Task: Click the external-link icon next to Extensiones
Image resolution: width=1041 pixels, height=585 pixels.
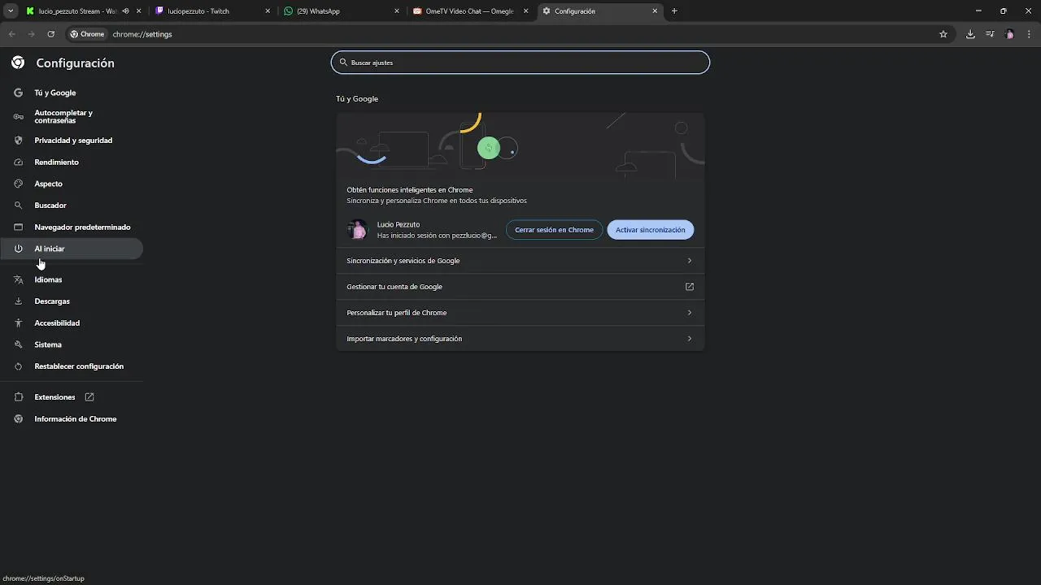Action: pos(89,397)
